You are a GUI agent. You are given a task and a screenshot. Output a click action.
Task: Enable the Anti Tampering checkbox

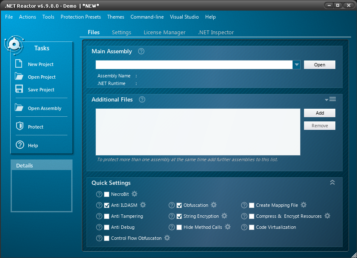pyautogui.click(x=106, y=216)
